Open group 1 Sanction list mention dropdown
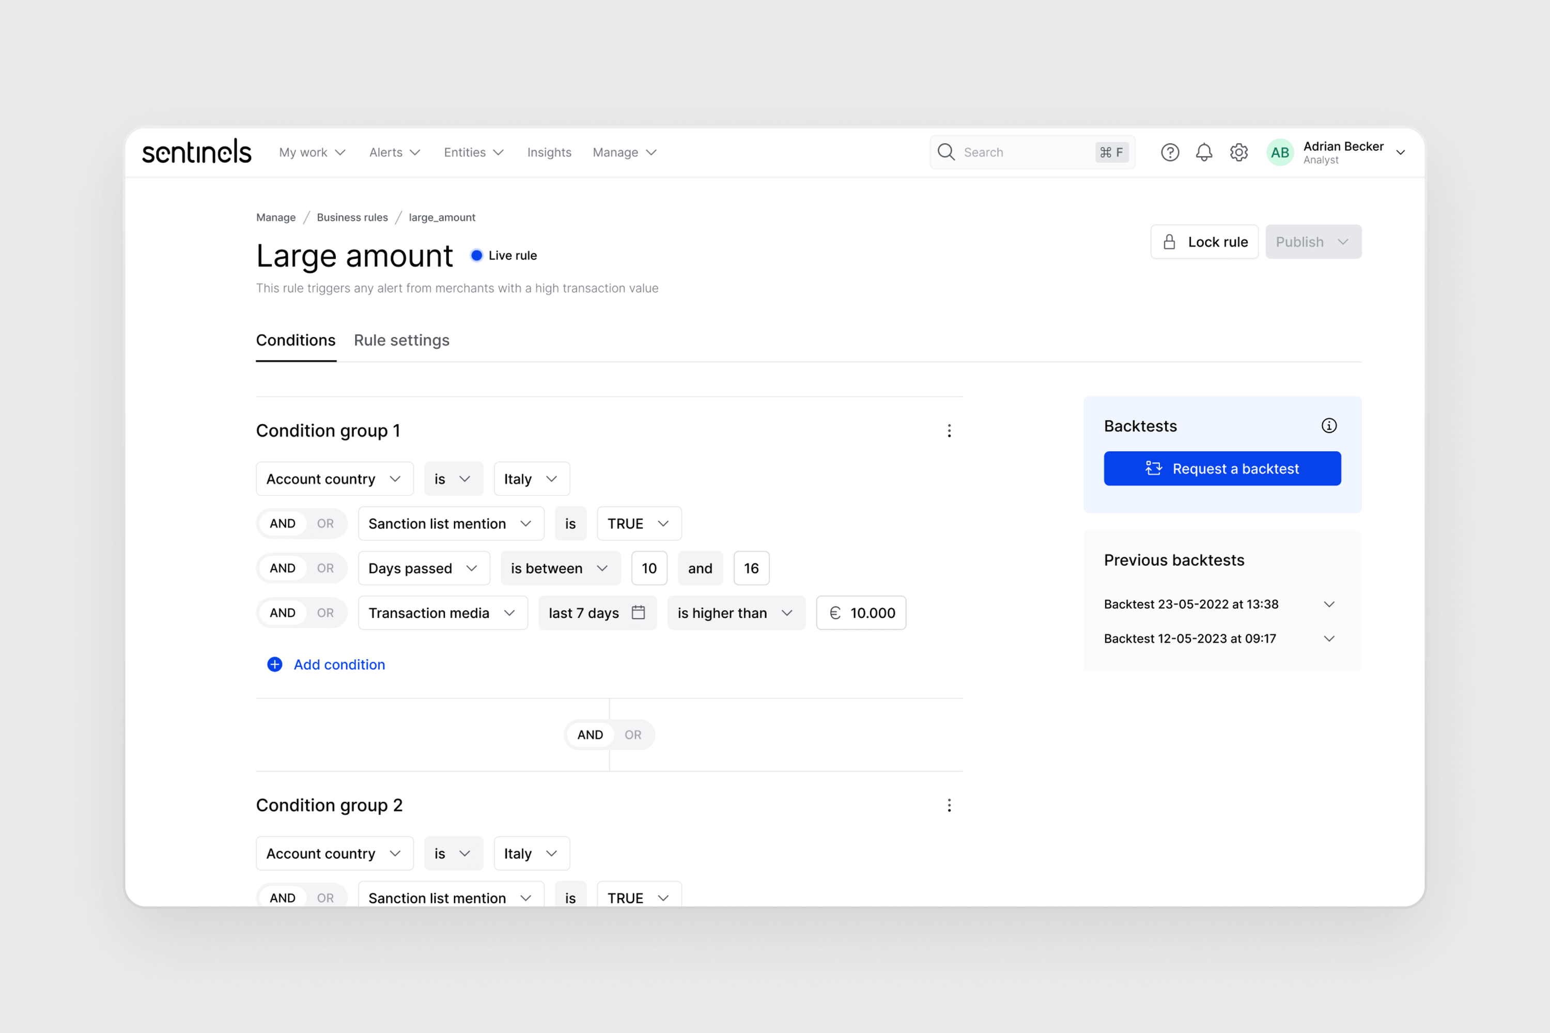Viewport: 1550px width, 1033px height. [452, 524]
